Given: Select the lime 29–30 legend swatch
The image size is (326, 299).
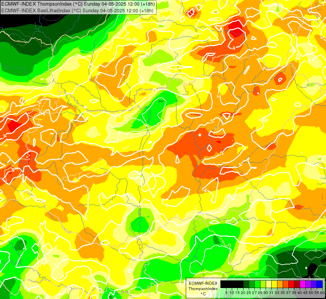Looking at the screenshot, I should coord(263,284).
